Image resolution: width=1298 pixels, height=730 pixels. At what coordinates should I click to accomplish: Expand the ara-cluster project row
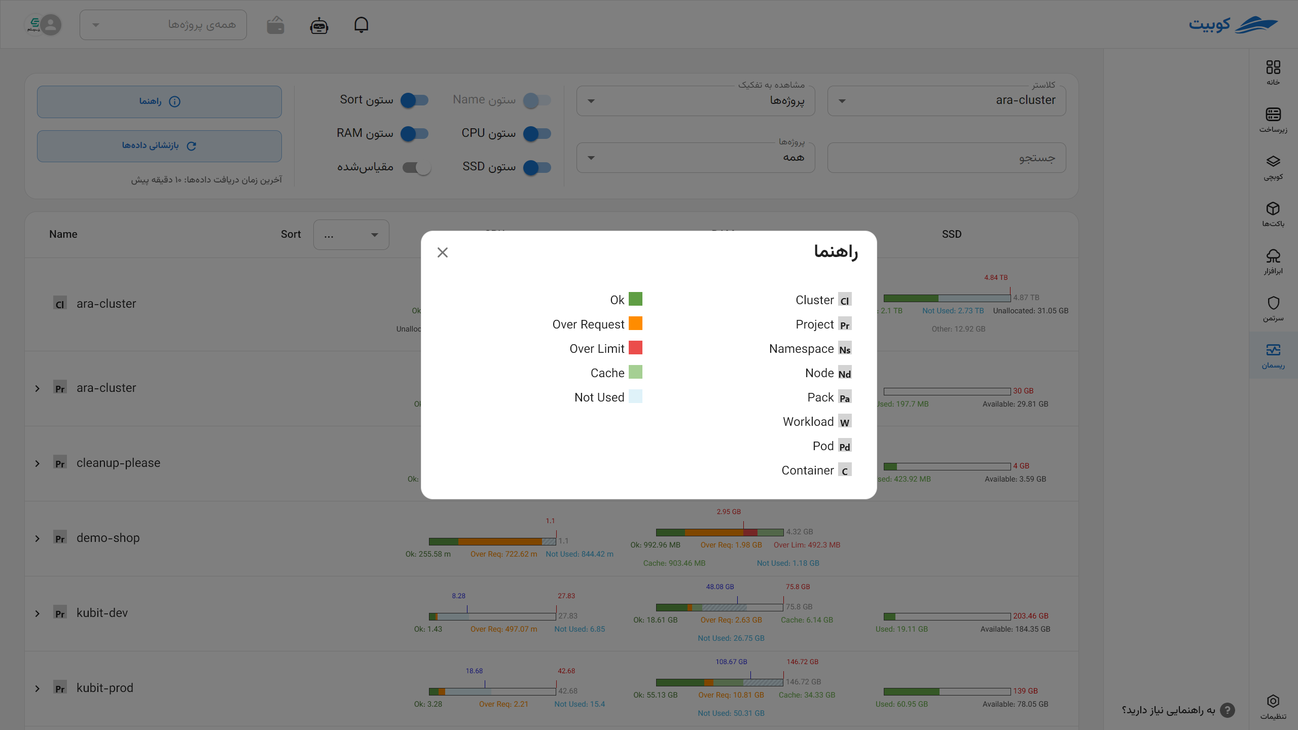pos(38,388)
